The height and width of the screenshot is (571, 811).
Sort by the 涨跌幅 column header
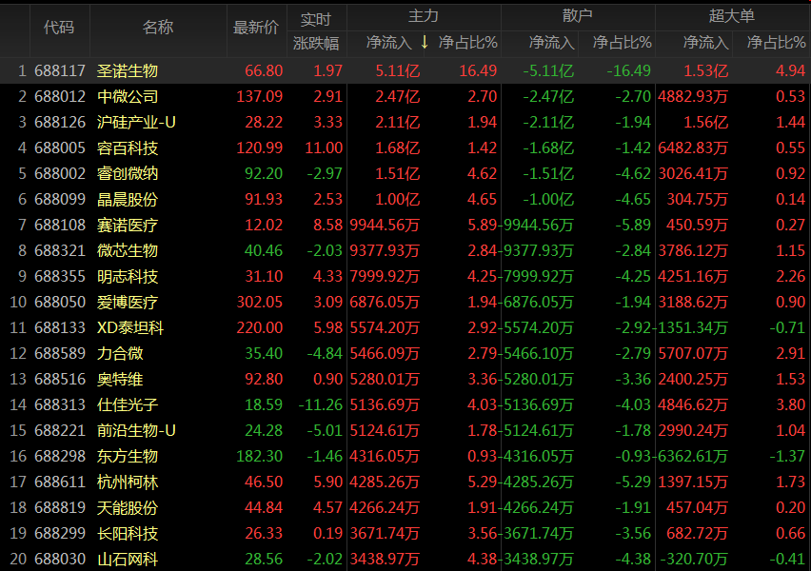(316, 44)
